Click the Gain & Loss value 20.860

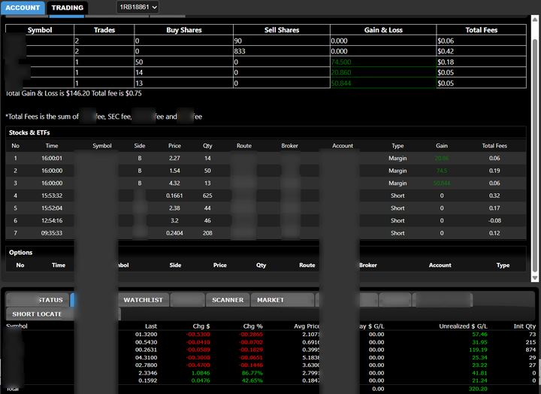(341, 72)
